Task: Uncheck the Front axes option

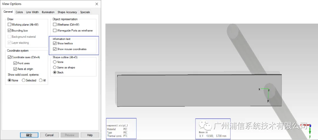Action: (15, 63)
